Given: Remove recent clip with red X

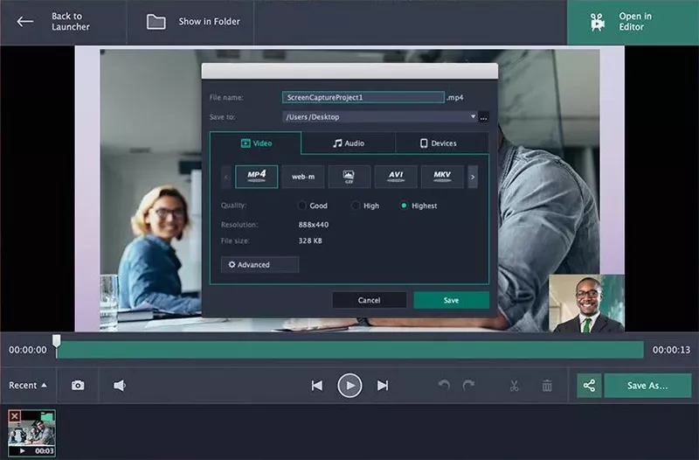Looking at the screenshot, I should 14,416.
